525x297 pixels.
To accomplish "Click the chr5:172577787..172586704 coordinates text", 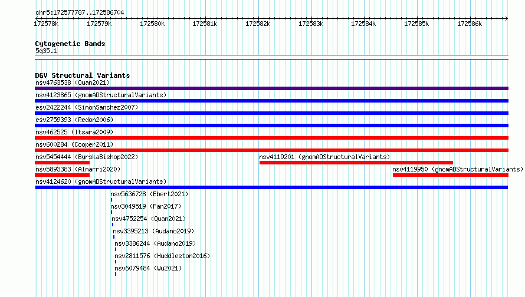I will click(80, 13).
